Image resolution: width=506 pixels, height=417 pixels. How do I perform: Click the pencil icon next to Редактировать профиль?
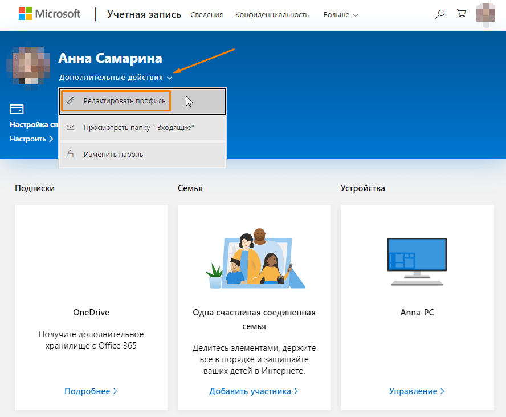pyautogui.click(x=71, y=100)
